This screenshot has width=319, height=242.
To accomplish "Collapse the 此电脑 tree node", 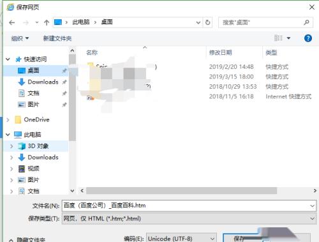I will [8, 135].
